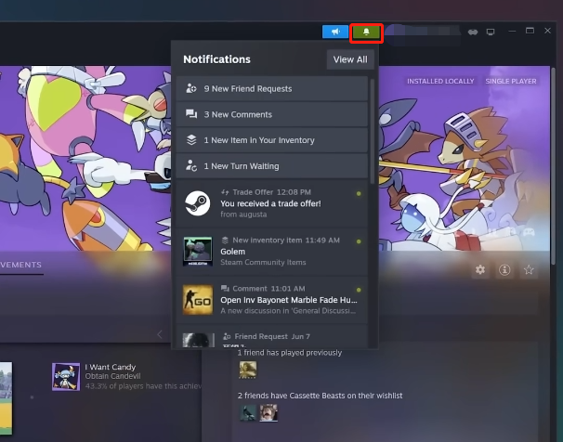Click the Golem item thumbnail
The image size is (563, 442).
pos(198,252)
